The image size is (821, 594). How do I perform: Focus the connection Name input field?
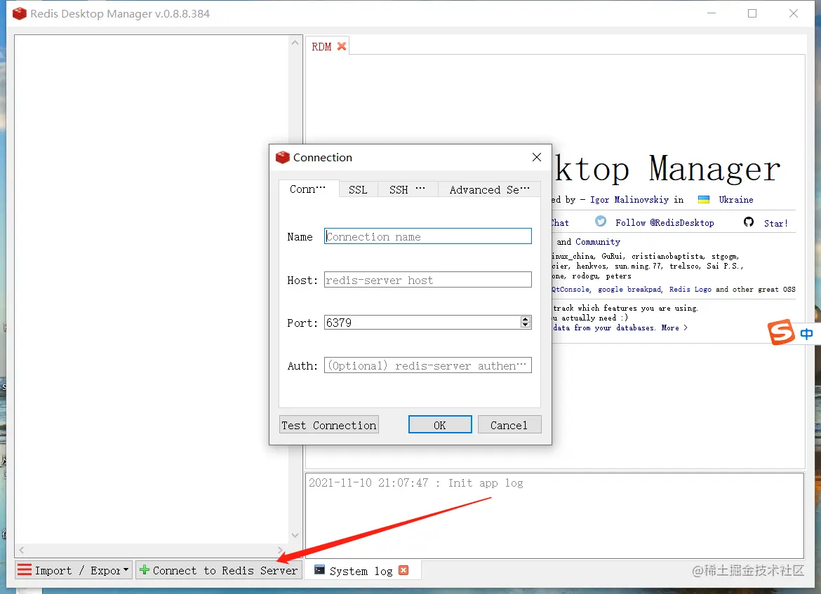pyautogui.click(x=428, y=236)
